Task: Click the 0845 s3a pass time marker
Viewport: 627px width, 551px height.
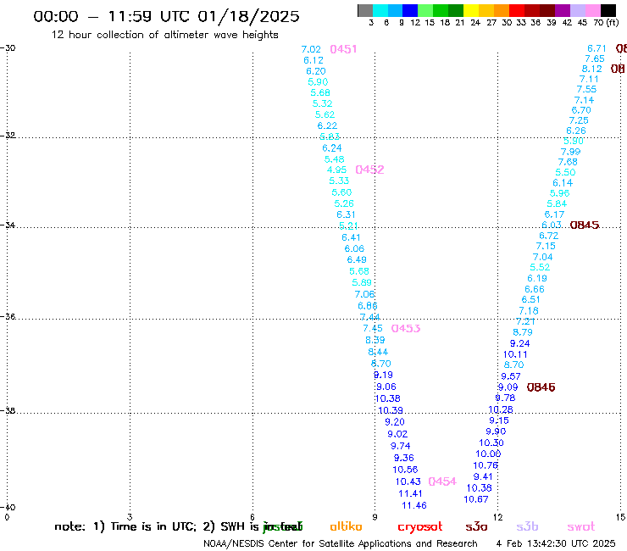Action: [585, 225]
